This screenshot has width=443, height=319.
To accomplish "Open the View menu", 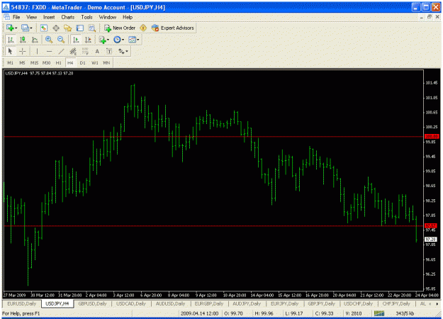I will pyautogui.click(x=32, y=17).
